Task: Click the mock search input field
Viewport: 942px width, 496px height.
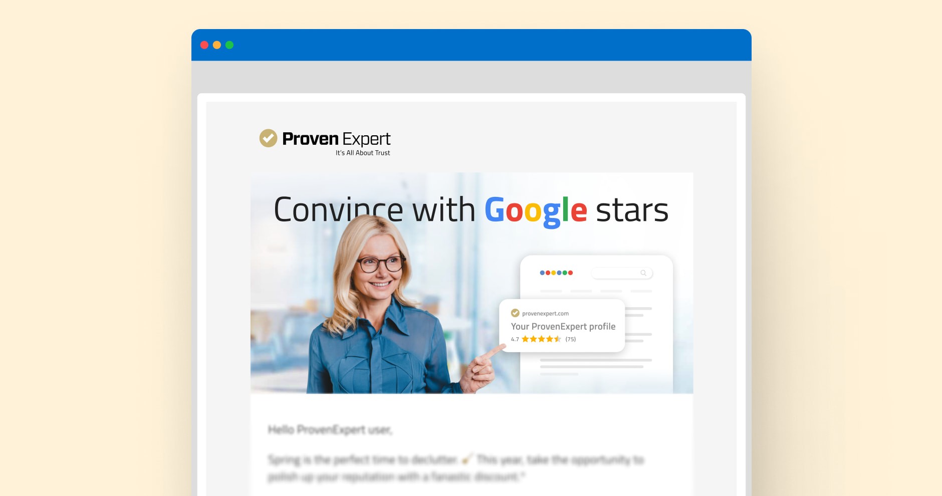Action: click(622, 273)
